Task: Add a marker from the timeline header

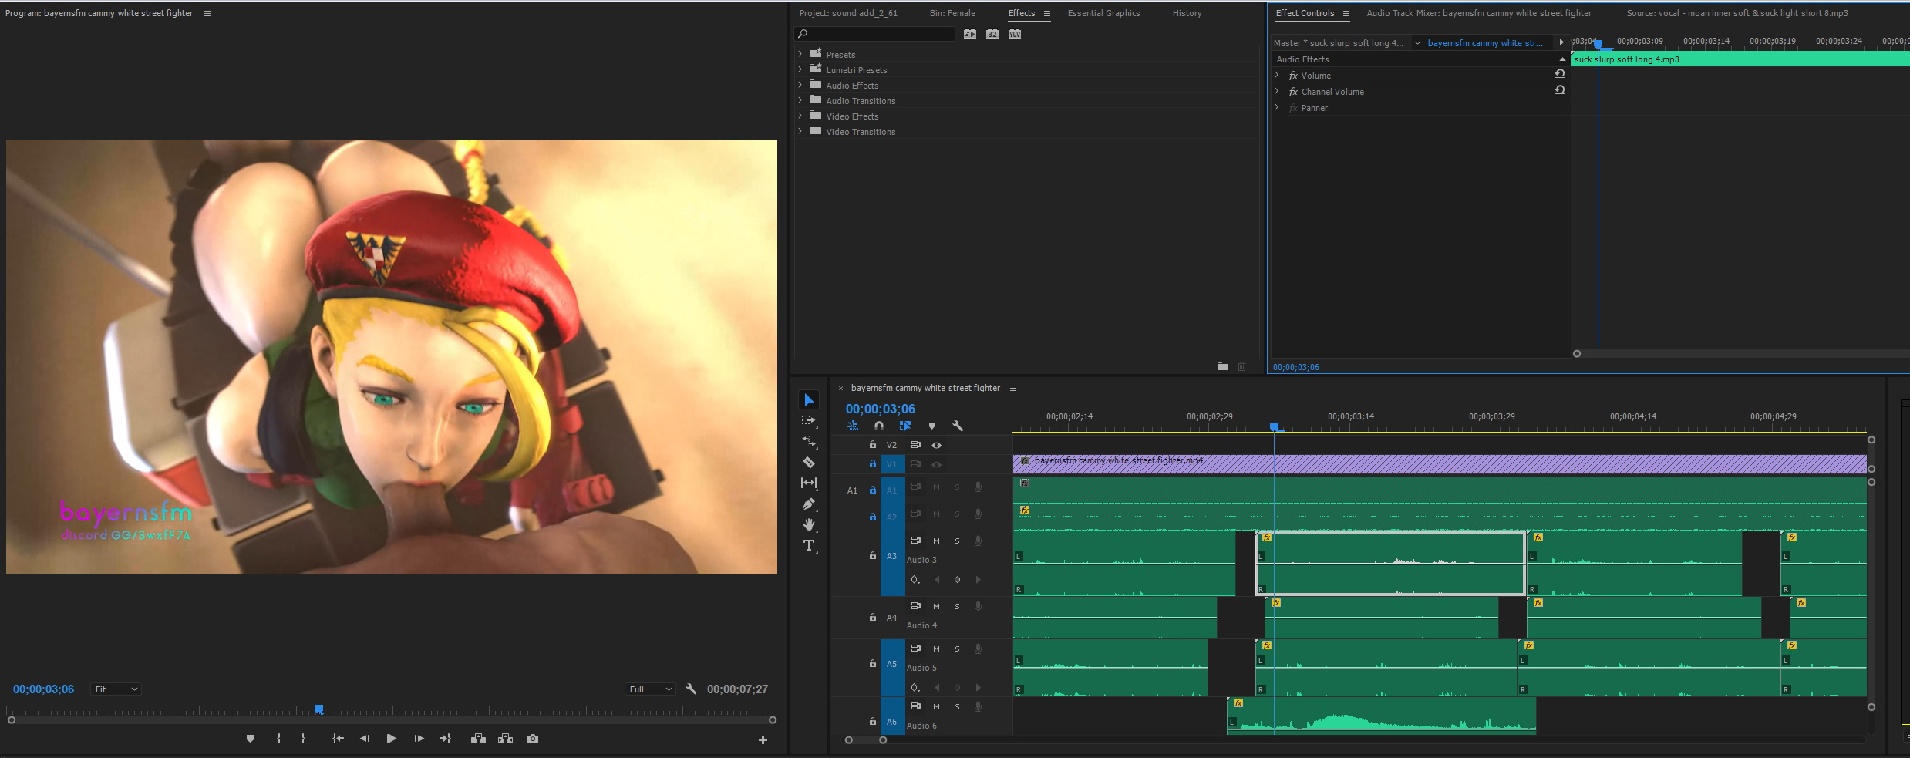Action: (931, 426)
